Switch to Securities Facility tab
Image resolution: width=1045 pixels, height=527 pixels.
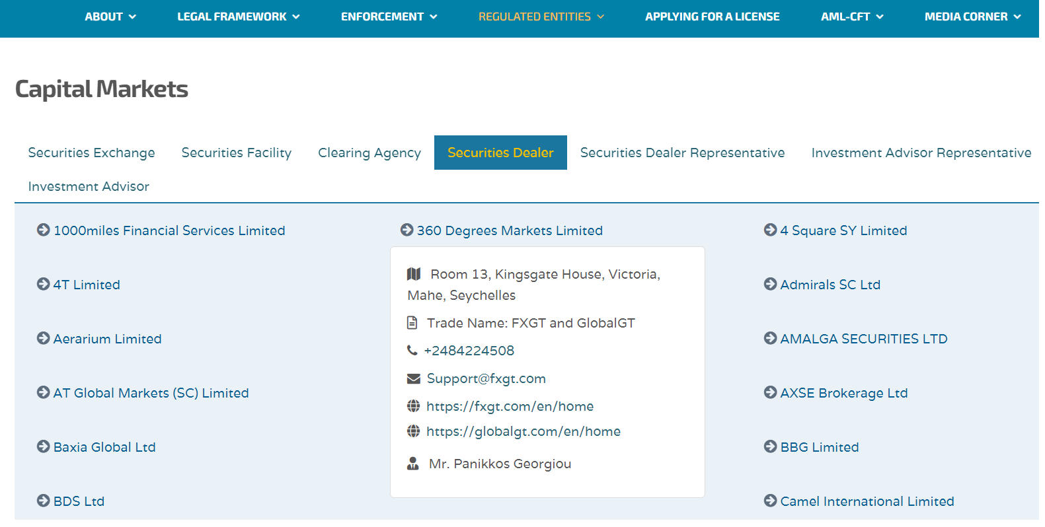point(237,153)
